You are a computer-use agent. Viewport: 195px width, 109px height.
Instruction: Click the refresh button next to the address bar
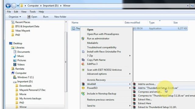point(192,6)
